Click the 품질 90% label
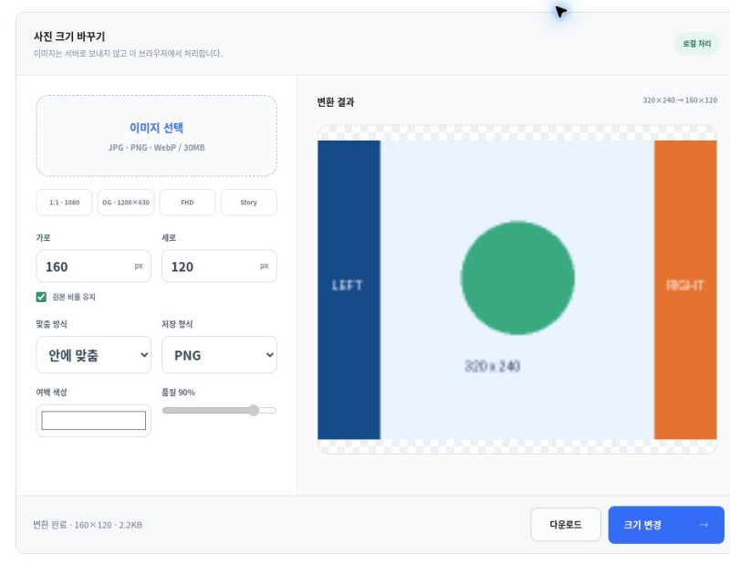Image resolution: width=730 pixels, height=565 pixels. coord(178,392)
